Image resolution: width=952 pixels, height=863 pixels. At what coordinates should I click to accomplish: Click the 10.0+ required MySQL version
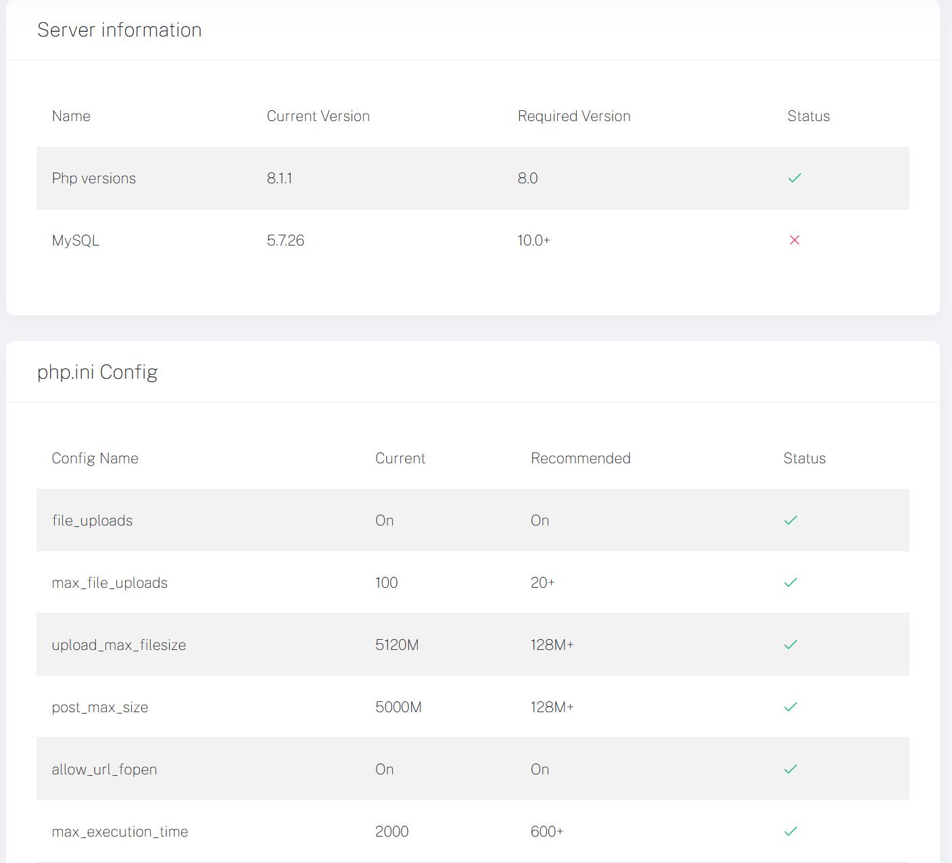click(533, 241)
